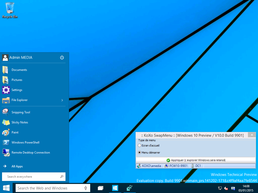This screenshot has width=258, height=193.
Task: Click the Pictures folder icon
Action: (x=6, y=80)
